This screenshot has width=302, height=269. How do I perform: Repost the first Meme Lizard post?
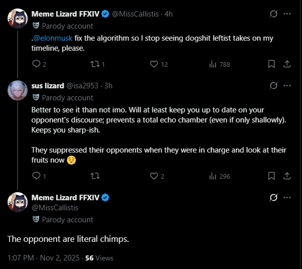(x=93, y=64)
